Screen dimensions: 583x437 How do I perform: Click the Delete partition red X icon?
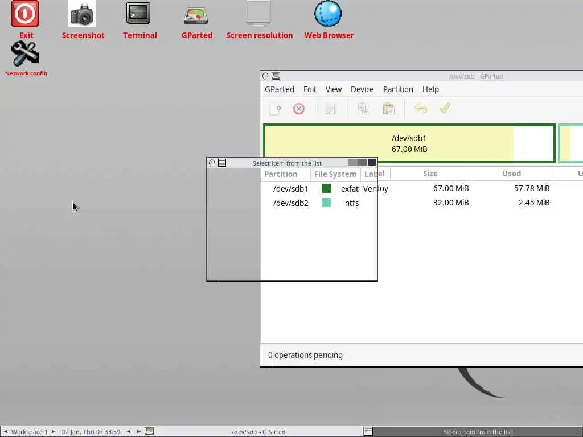point(298,109)
